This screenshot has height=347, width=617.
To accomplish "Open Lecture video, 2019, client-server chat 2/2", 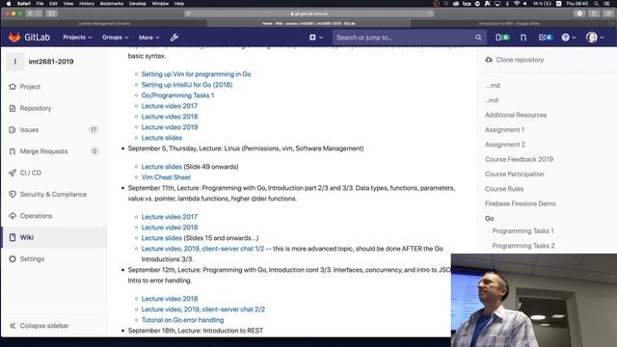I will [x=203, y=309].
